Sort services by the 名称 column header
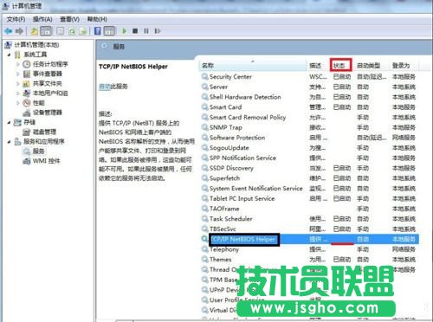Image resolution: width=433 pixels, height=322 pixels. (253, 66)
